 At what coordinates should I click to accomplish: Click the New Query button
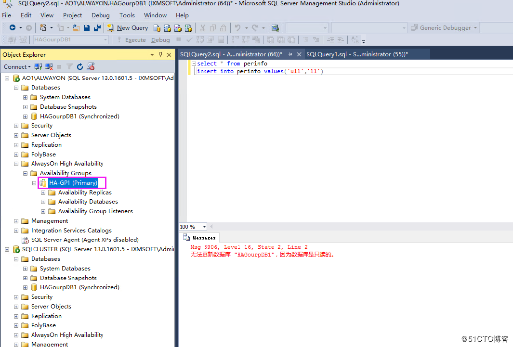128,28
